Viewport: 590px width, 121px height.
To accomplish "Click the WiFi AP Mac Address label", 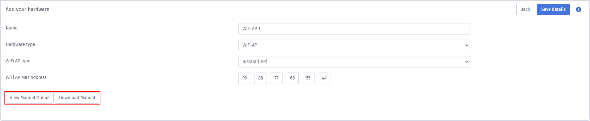I will point(26,77).
